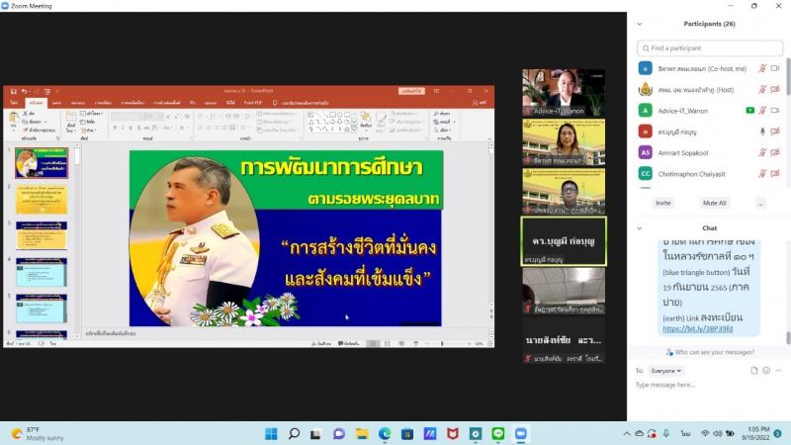
Task: Open the Paste dropdown arrow under clipboard
Action: pos(14,131)
